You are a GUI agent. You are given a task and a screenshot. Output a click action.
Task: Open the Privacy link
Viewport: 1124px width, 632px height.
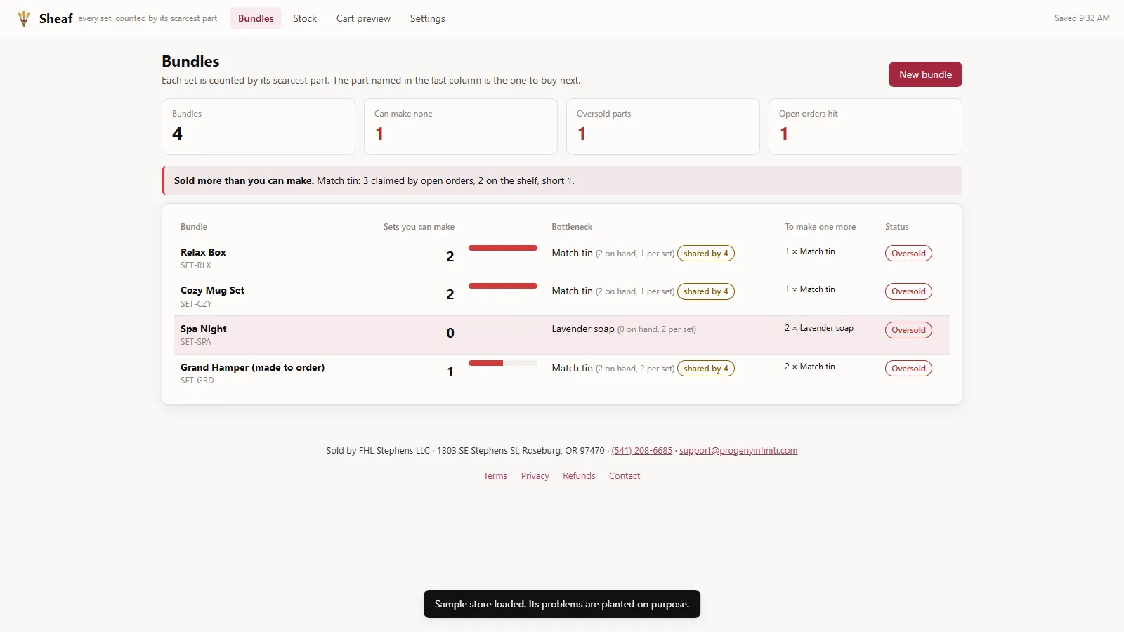click(x=535, y=476)
